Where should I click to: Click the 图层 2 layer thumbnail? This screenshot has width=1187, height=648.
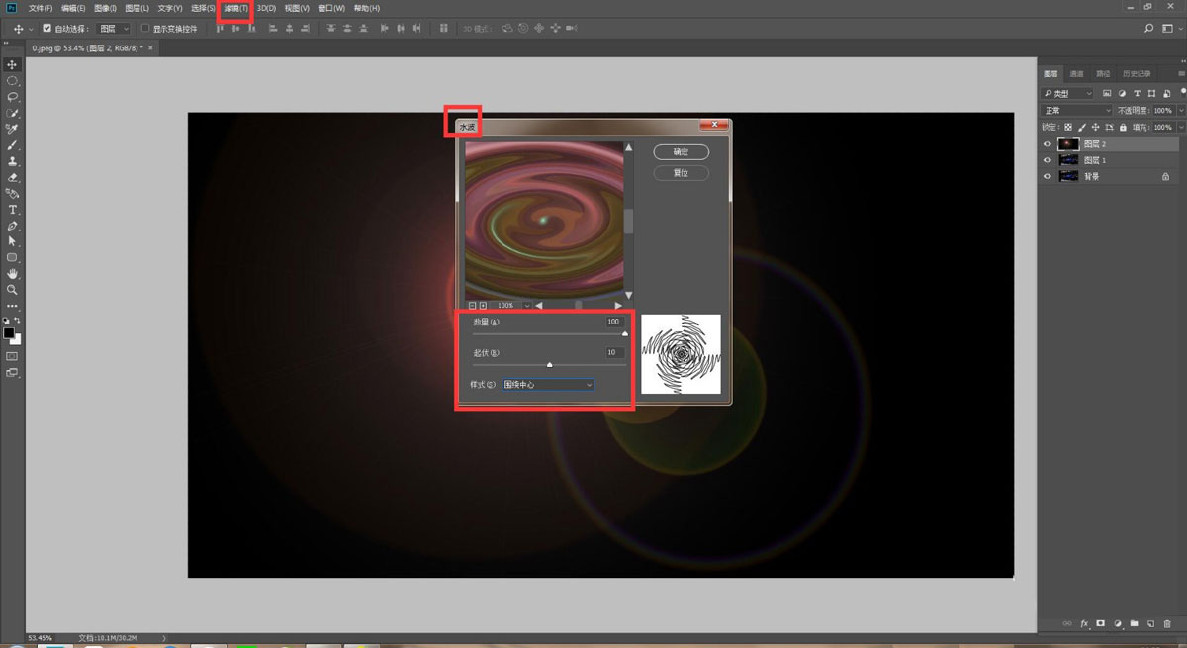point(1068,144)
